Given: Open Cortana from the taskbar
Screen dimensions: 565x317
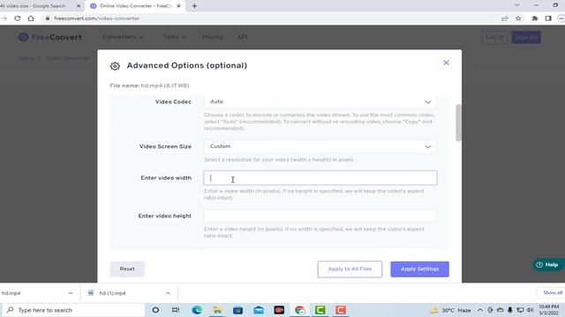Looking at the screenshot, I should [155, 310].
